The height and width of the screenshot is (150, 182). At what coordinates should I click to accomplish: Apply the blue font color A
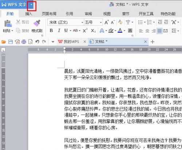[120, 31]
